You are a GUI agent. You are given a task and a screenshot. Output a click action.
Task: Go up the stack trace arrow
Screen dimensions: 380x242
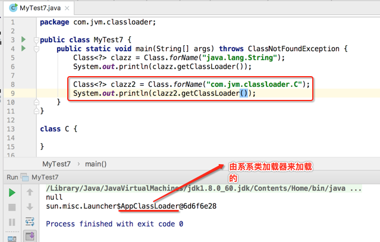30,192
